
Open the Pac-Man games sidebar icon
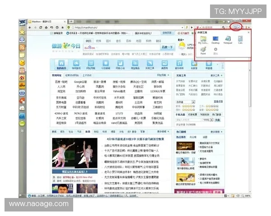click(x=22, y=63)
